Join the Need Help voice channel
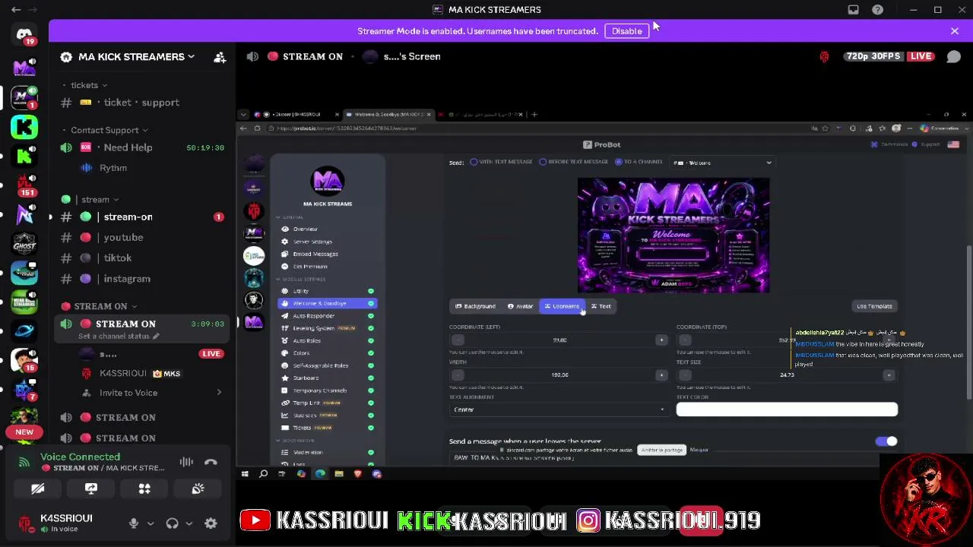 (142, 147)
